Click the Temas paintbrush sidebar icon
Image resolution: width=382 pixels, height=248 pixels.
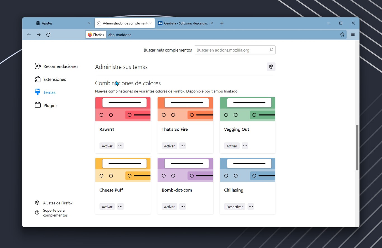[x=37, y=92]
